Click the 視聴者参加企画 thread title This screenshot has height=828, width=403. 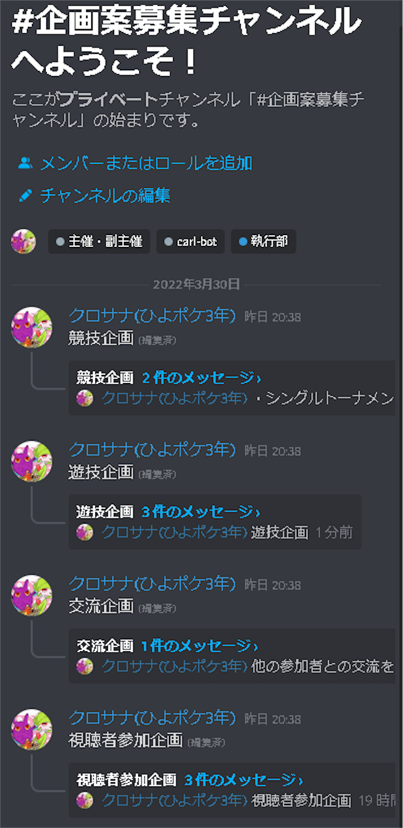coord(126,779)
